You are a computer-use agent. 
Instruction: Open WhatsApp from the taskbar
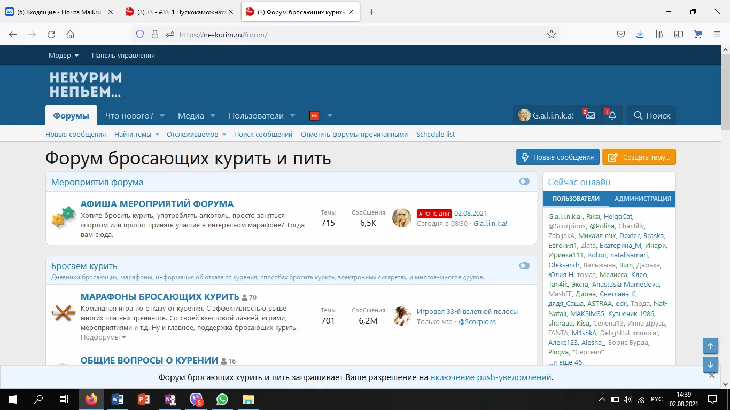(222, 399)
